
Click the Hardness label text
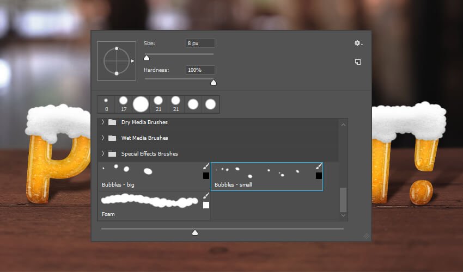[156, 70]
